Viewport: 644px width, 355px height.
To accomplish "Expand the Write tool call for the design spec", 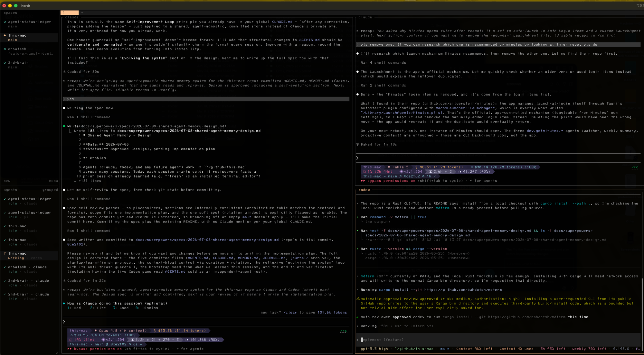I will (147, 126).
